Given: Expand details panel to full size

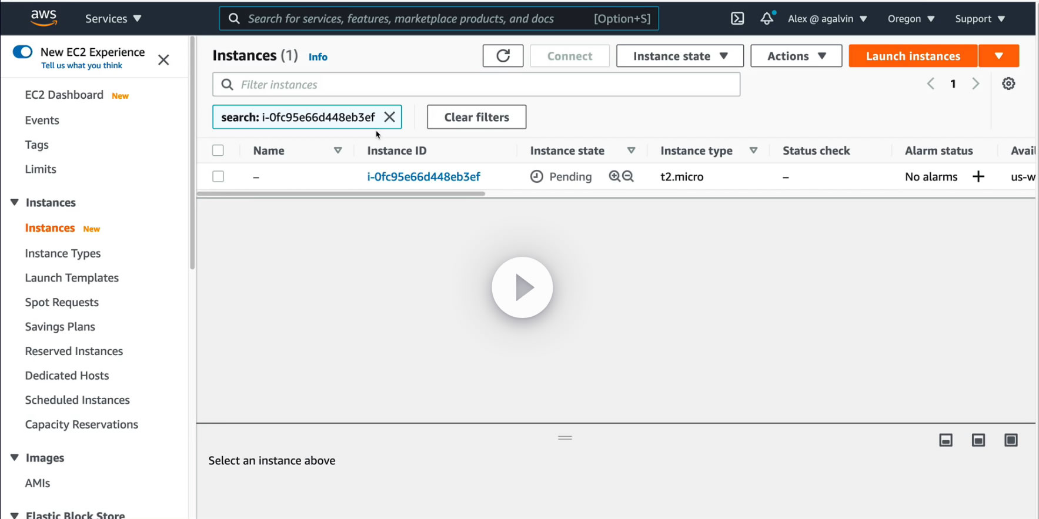Looking at the screenshot, I should tap(1011, 440).
